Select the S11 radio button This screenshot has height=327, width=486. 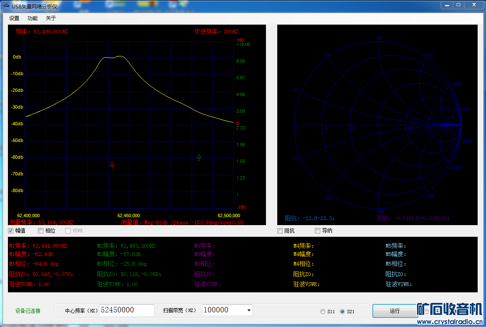(323, 311)
